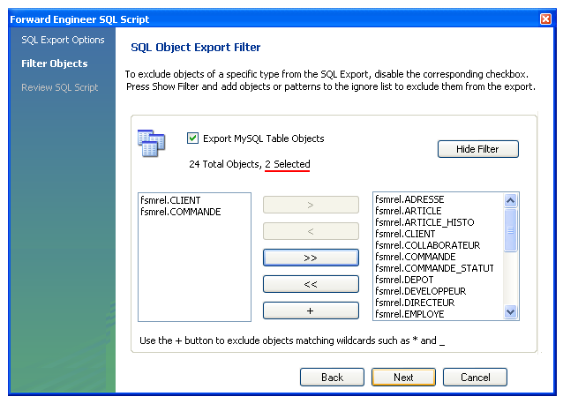This screenshot has width=563, height=419.
Task: Select fsmrel.ADRESSE in the right list
Action: click(409, 199)
